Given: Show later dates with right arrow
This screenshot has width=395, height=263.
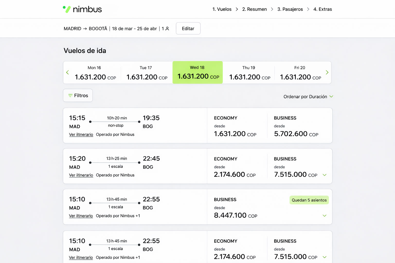Looking at the screenshot, I should coord(327,72).
